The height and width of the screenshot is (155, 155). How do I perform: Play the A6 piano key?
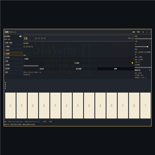click(112, 105)
